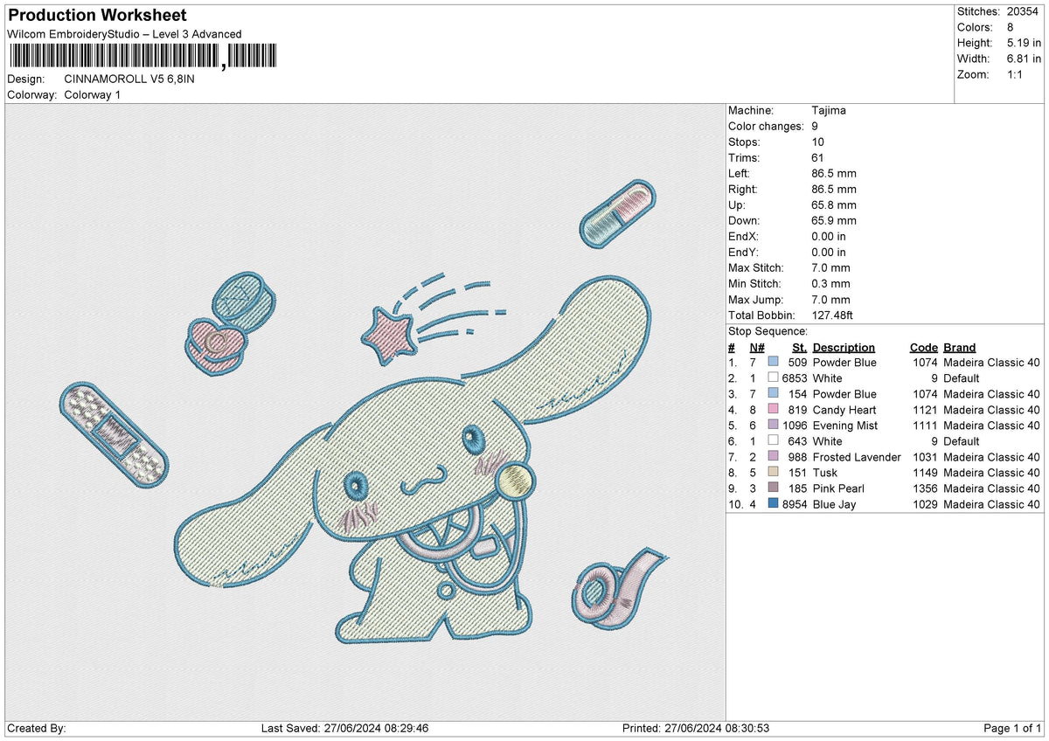Click the Height value '5.19 in'
The height and width of the screenshot is (741, 1049).
click(x=1022, y=43)
